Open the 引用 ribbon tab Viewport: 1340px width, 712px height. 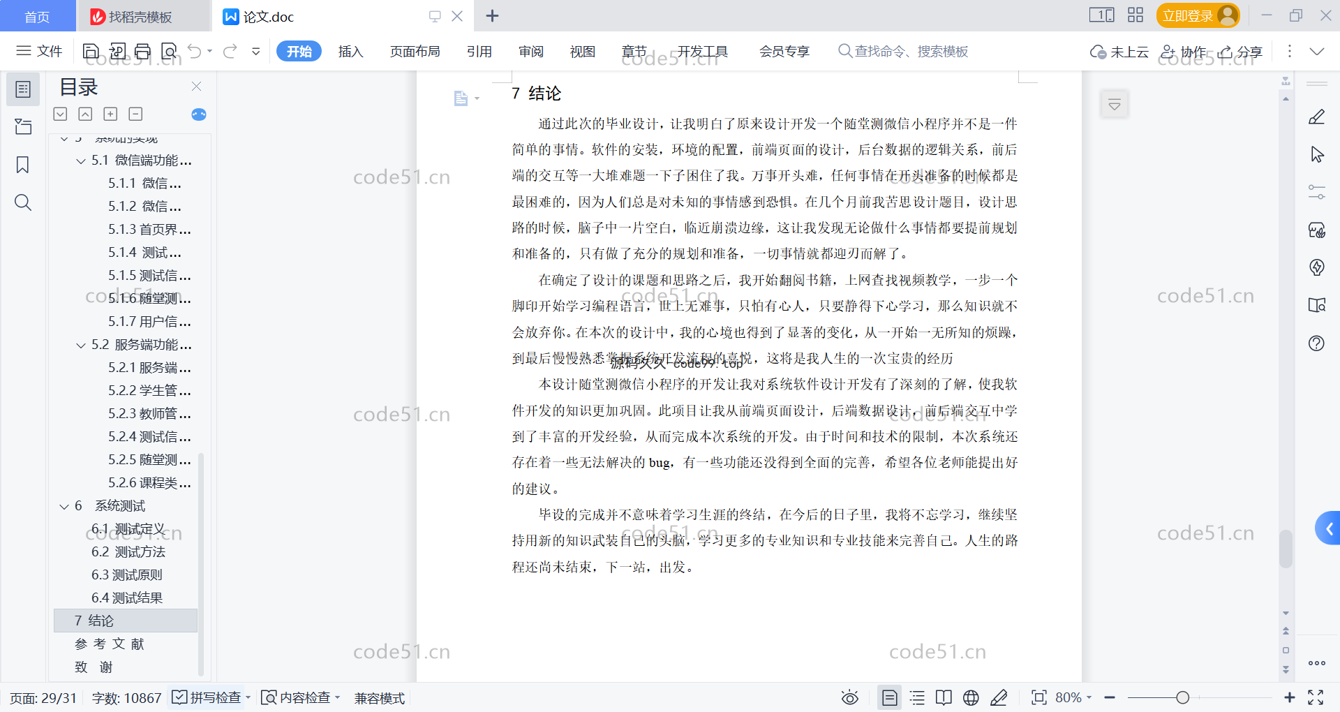tap(479, 51)
